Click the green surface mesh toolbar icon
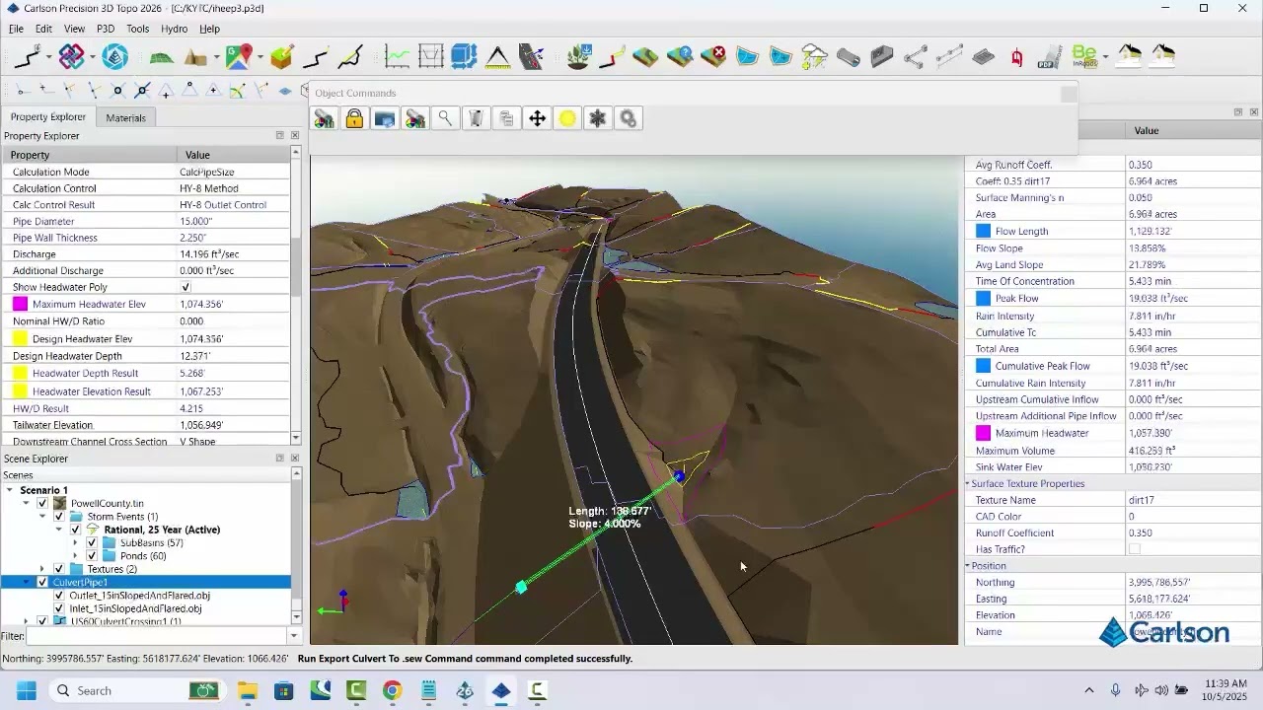 click(161, 57)
